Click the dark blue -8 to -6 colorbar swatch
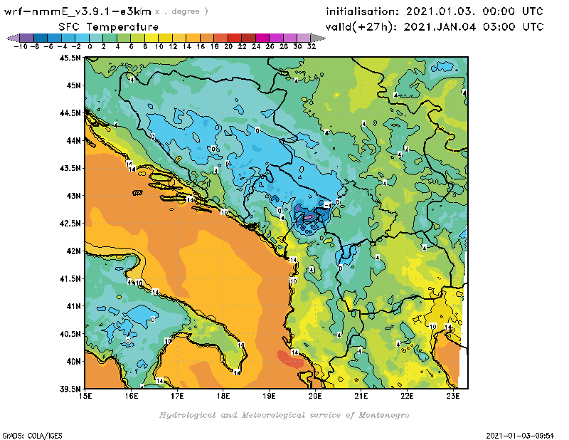The image size is (569, 440). [x=41, y=38]
